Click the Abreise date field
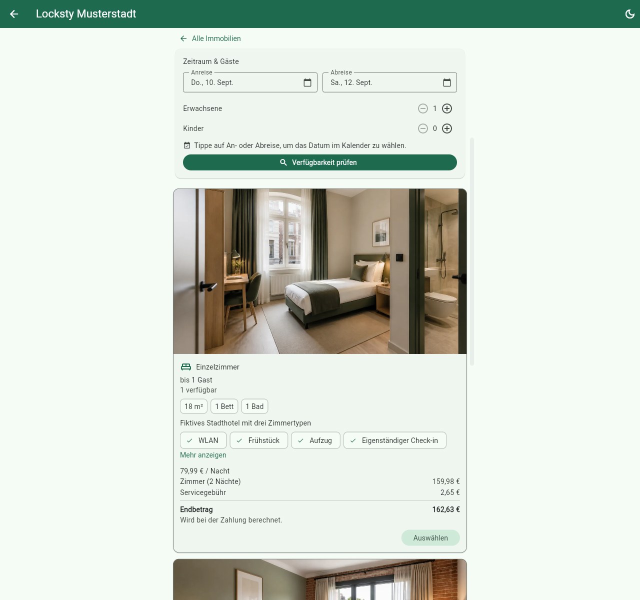The image size is (640, 600). 389,82
